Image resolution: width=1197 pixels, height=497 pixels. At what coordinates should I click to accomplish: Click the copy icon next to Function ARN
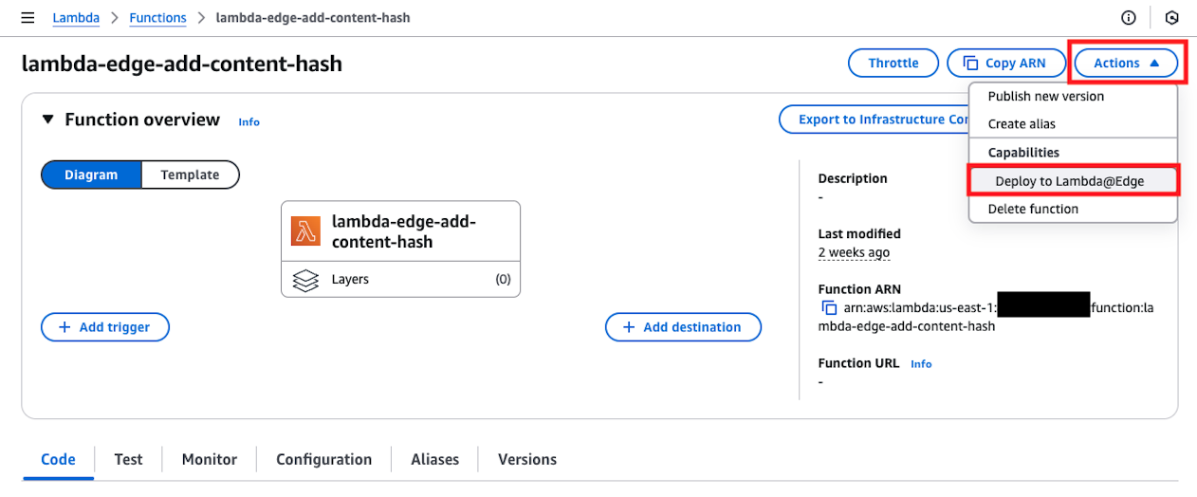coord(829,308)
